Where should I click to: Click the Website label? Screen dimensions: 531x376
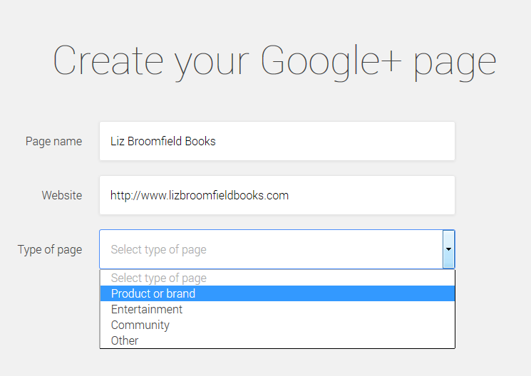coord(61,195)
